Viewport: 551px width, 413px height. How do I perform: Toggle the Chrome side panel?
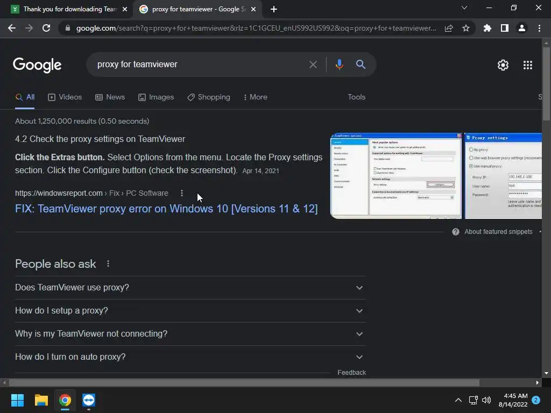(x=505, y=28)
